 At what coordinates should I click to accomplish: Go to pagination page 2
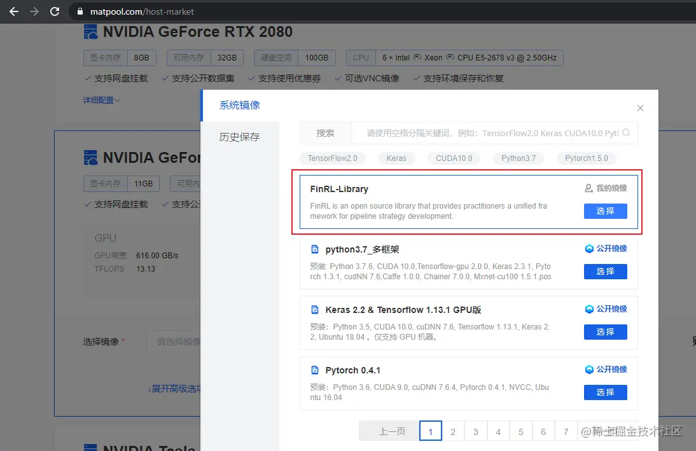click(453, 431)
